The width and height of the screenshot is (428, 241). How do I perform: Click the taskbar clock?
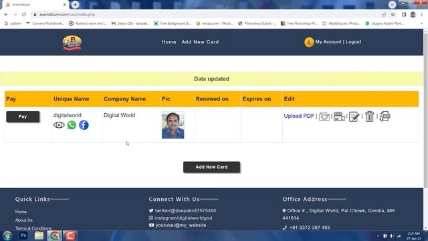[x=413, y=236]
